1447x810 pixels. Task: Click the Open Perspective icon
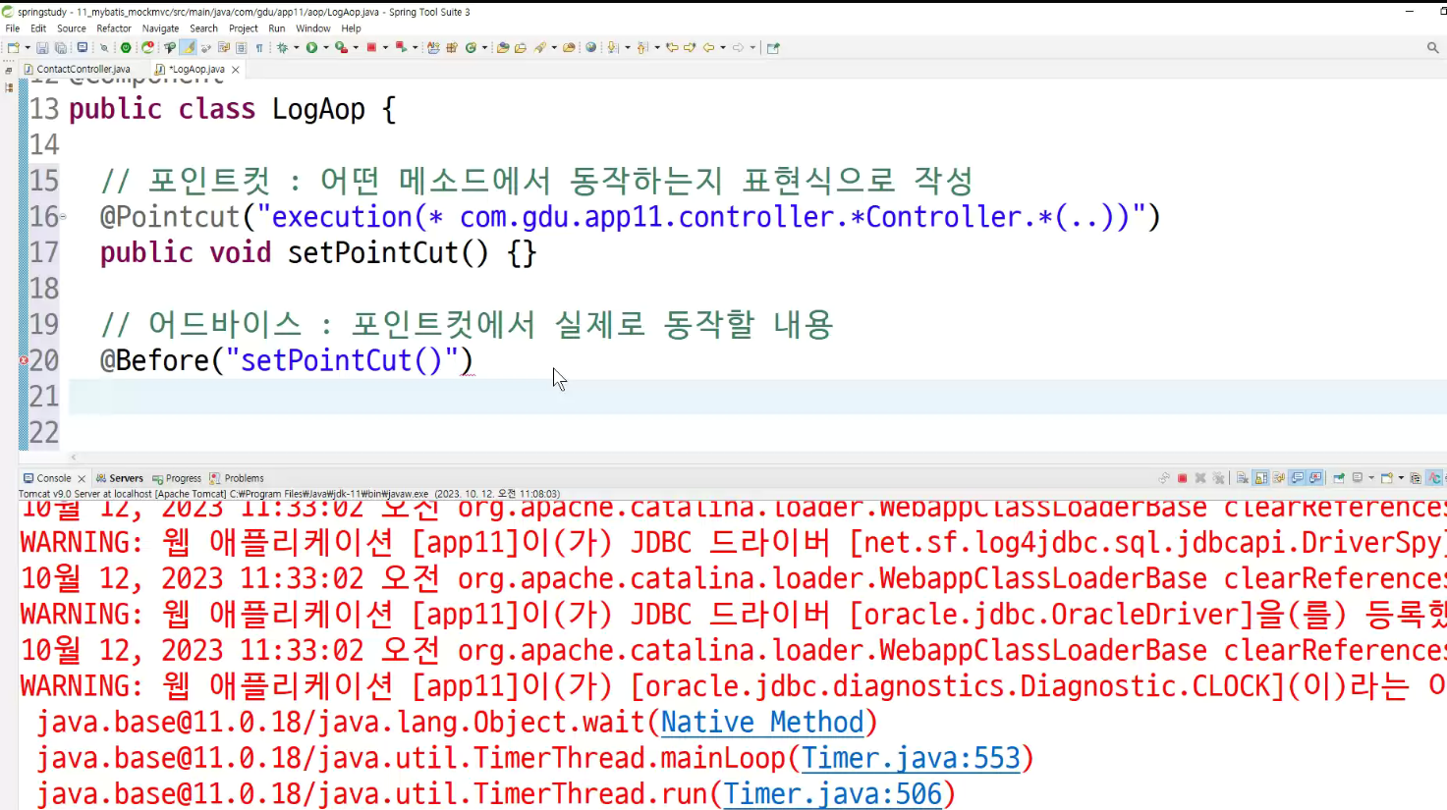point(772,47)
